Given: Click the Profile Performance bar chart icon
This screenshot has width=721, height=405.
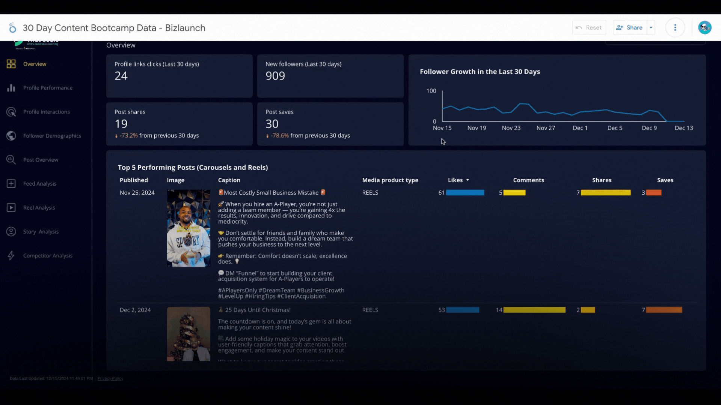Looking at the screenshot, I should coord(11,88).
